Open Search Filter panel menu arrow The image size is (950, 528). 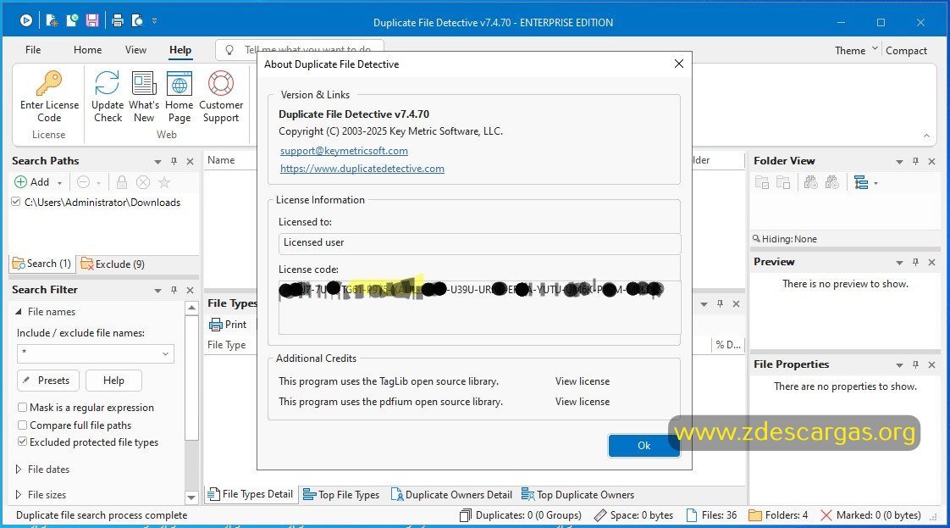pyautogui.click(x=157, y=291)
